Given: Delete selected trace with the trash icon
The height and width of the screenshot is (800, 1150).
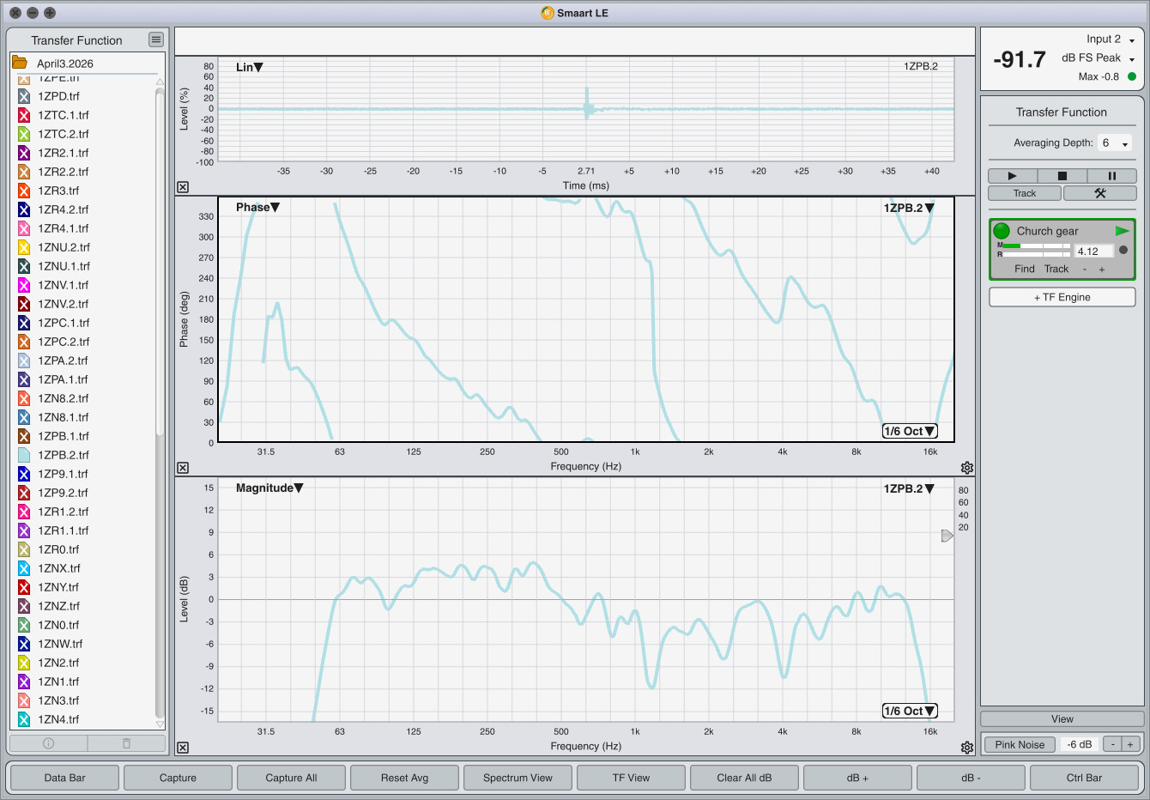Looking at the screenshot, I should coord(126,743).
